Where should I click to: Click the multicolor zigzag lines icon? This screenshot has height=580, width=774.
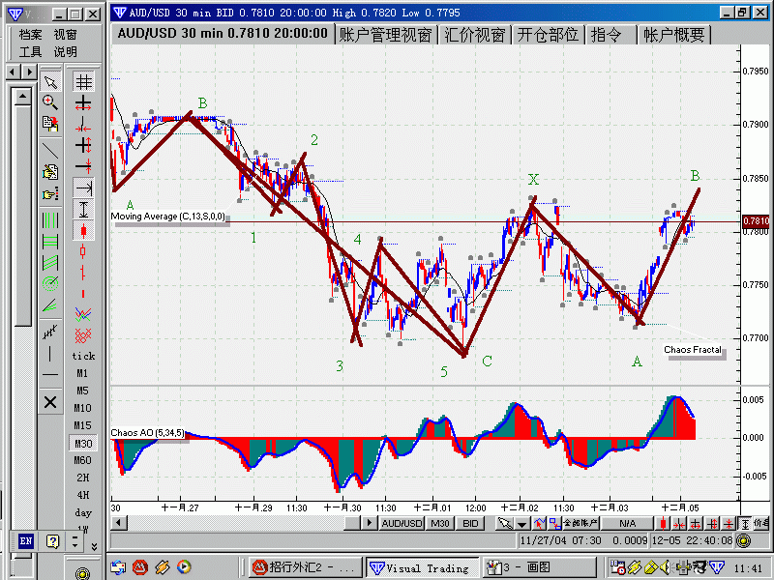click(83, 313)
